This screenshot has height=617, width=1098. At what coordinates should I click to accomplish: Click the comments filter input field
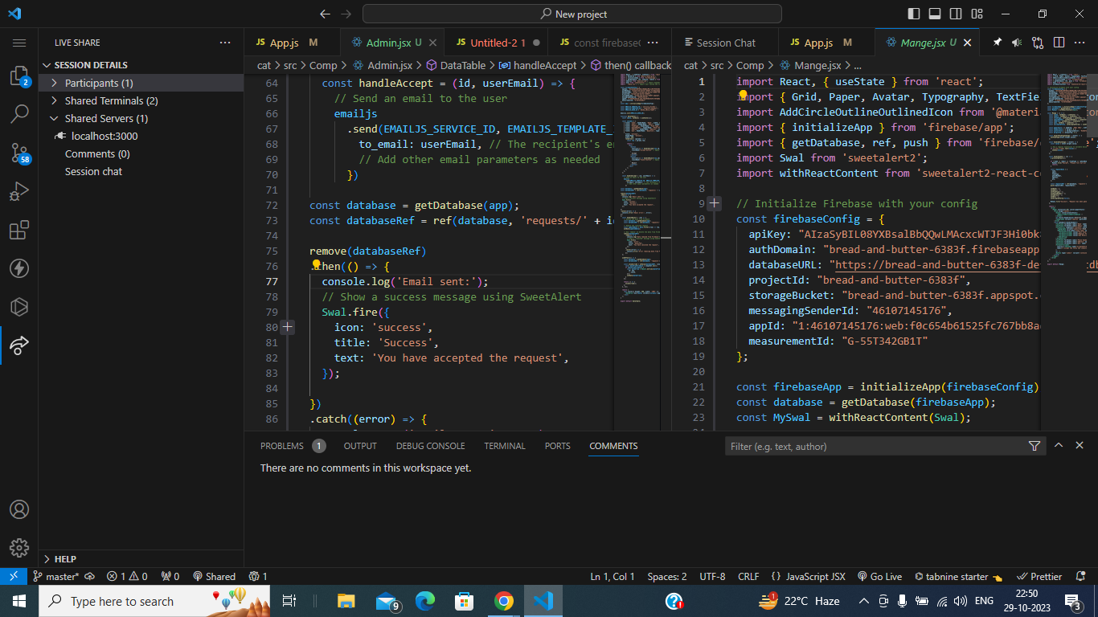click(x=875, y=446)
